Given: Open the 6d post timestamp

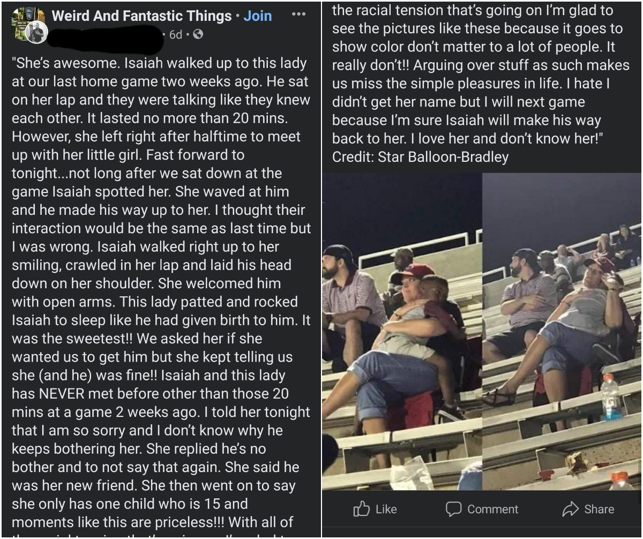Looking at the screenshot, I should [x=176, y=35].
